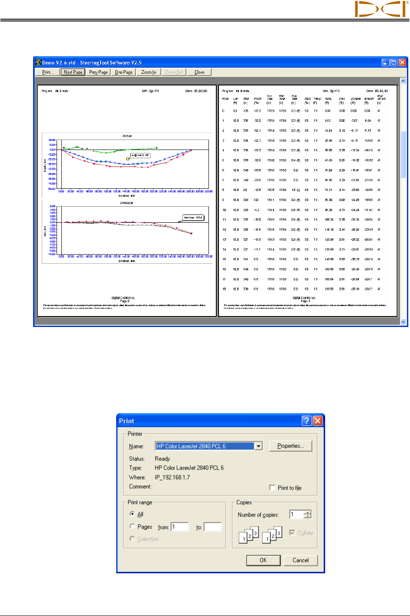Click the preview vertical scrollbar thumb
410x616 pixels.
[x=403, y=154]
